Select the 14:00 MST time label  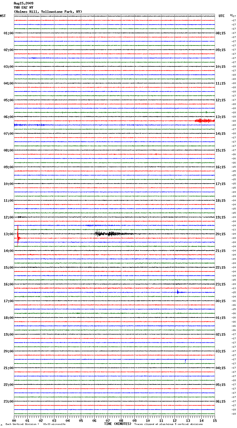tap(9, 251)
